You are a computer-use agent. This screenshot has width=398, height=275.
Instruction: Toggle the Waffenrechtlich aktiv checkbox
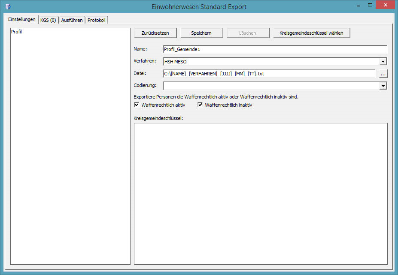pyautogui.click(x=137, y=105)
